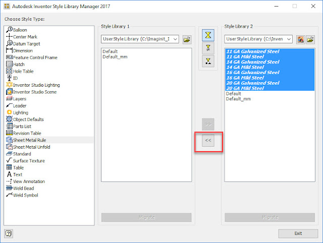The height and width of the screenshot is (243, 323).
Task: Select Feature Control Frame style type
Action: pyautogui.click(x=32, y=57)
